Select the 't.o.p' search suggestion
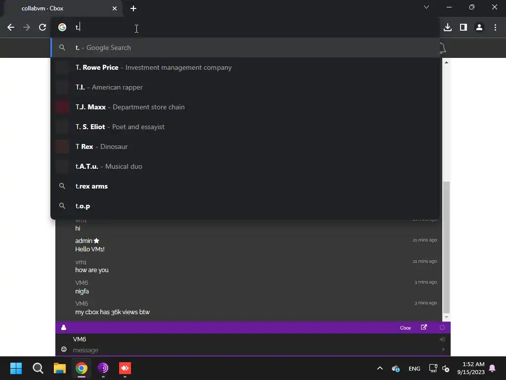 coord(245,206)
